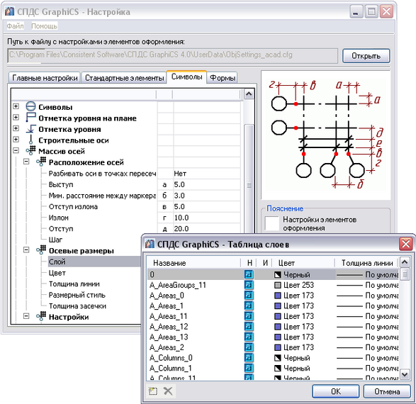Viewport: 416px width, 404px height.
Task: Click the Отметка уровня arrow icon
Action: click(30, 129)
